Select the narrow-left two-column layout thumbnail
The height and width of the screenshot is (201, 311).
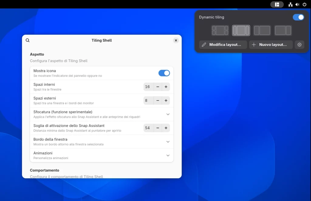(x=262, y=30)
